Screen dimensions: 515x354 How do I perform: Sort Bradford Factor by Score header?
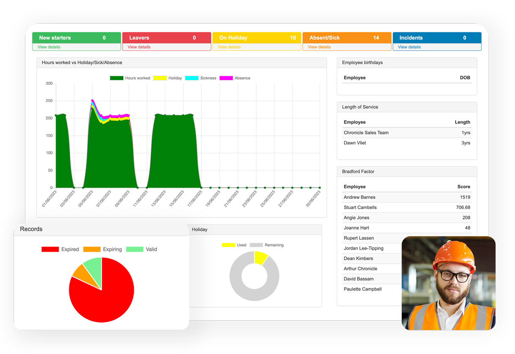click(x=463, y=187)
